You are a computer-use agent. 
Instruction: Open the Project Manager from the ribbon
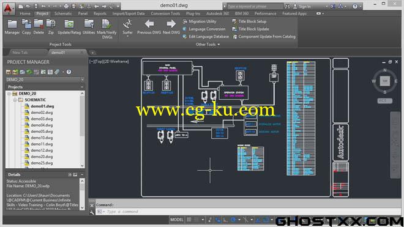pyautogui.click(x=12, y=27)
